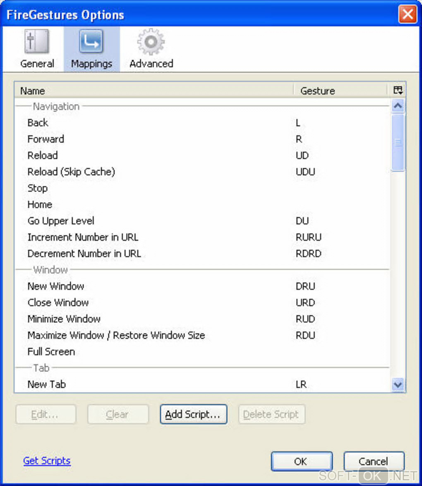Screen dimensions: 422x486
Task: Click the Gesture column header
Action: point(341,91)
